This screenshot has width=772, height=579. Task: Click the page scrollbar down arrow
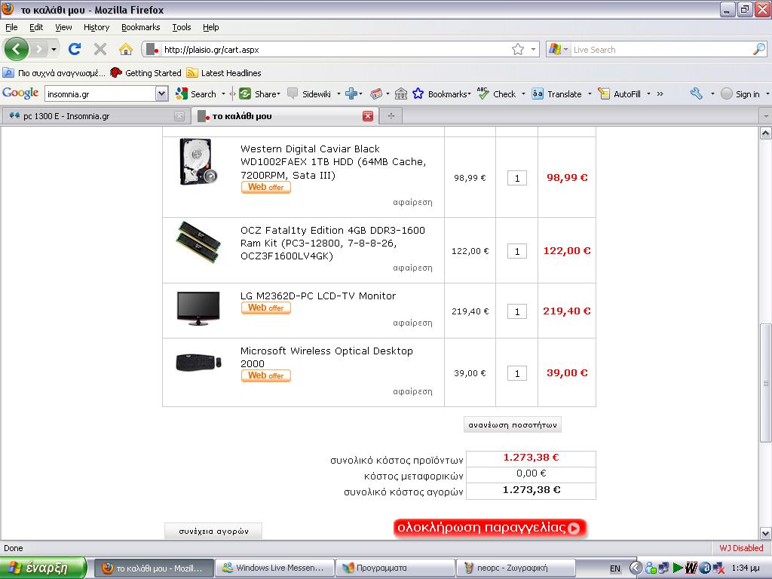tap(765, 533)
